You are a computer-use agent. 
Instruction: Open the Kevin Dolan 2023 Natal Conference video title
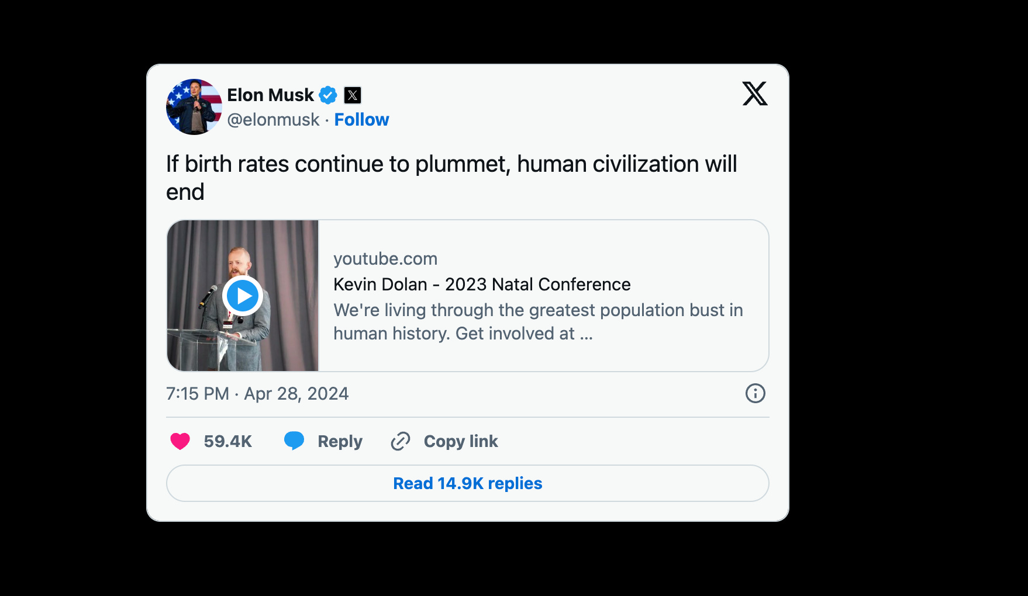coord(482,285)
